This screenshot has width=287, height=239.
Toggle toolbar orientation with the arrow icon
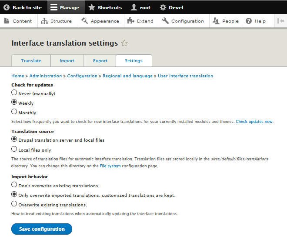[x=280, y=21]
